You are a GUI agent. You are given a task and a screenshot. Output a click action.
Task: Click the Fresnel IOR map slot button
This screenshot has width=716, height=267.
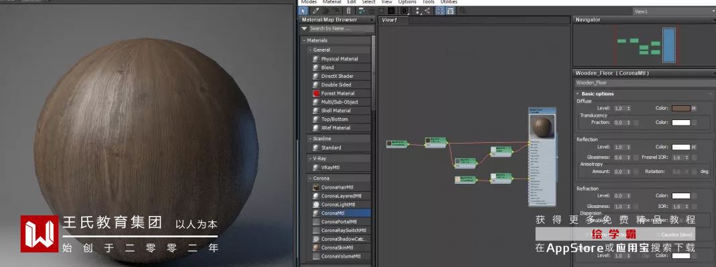tap(694, 158)
